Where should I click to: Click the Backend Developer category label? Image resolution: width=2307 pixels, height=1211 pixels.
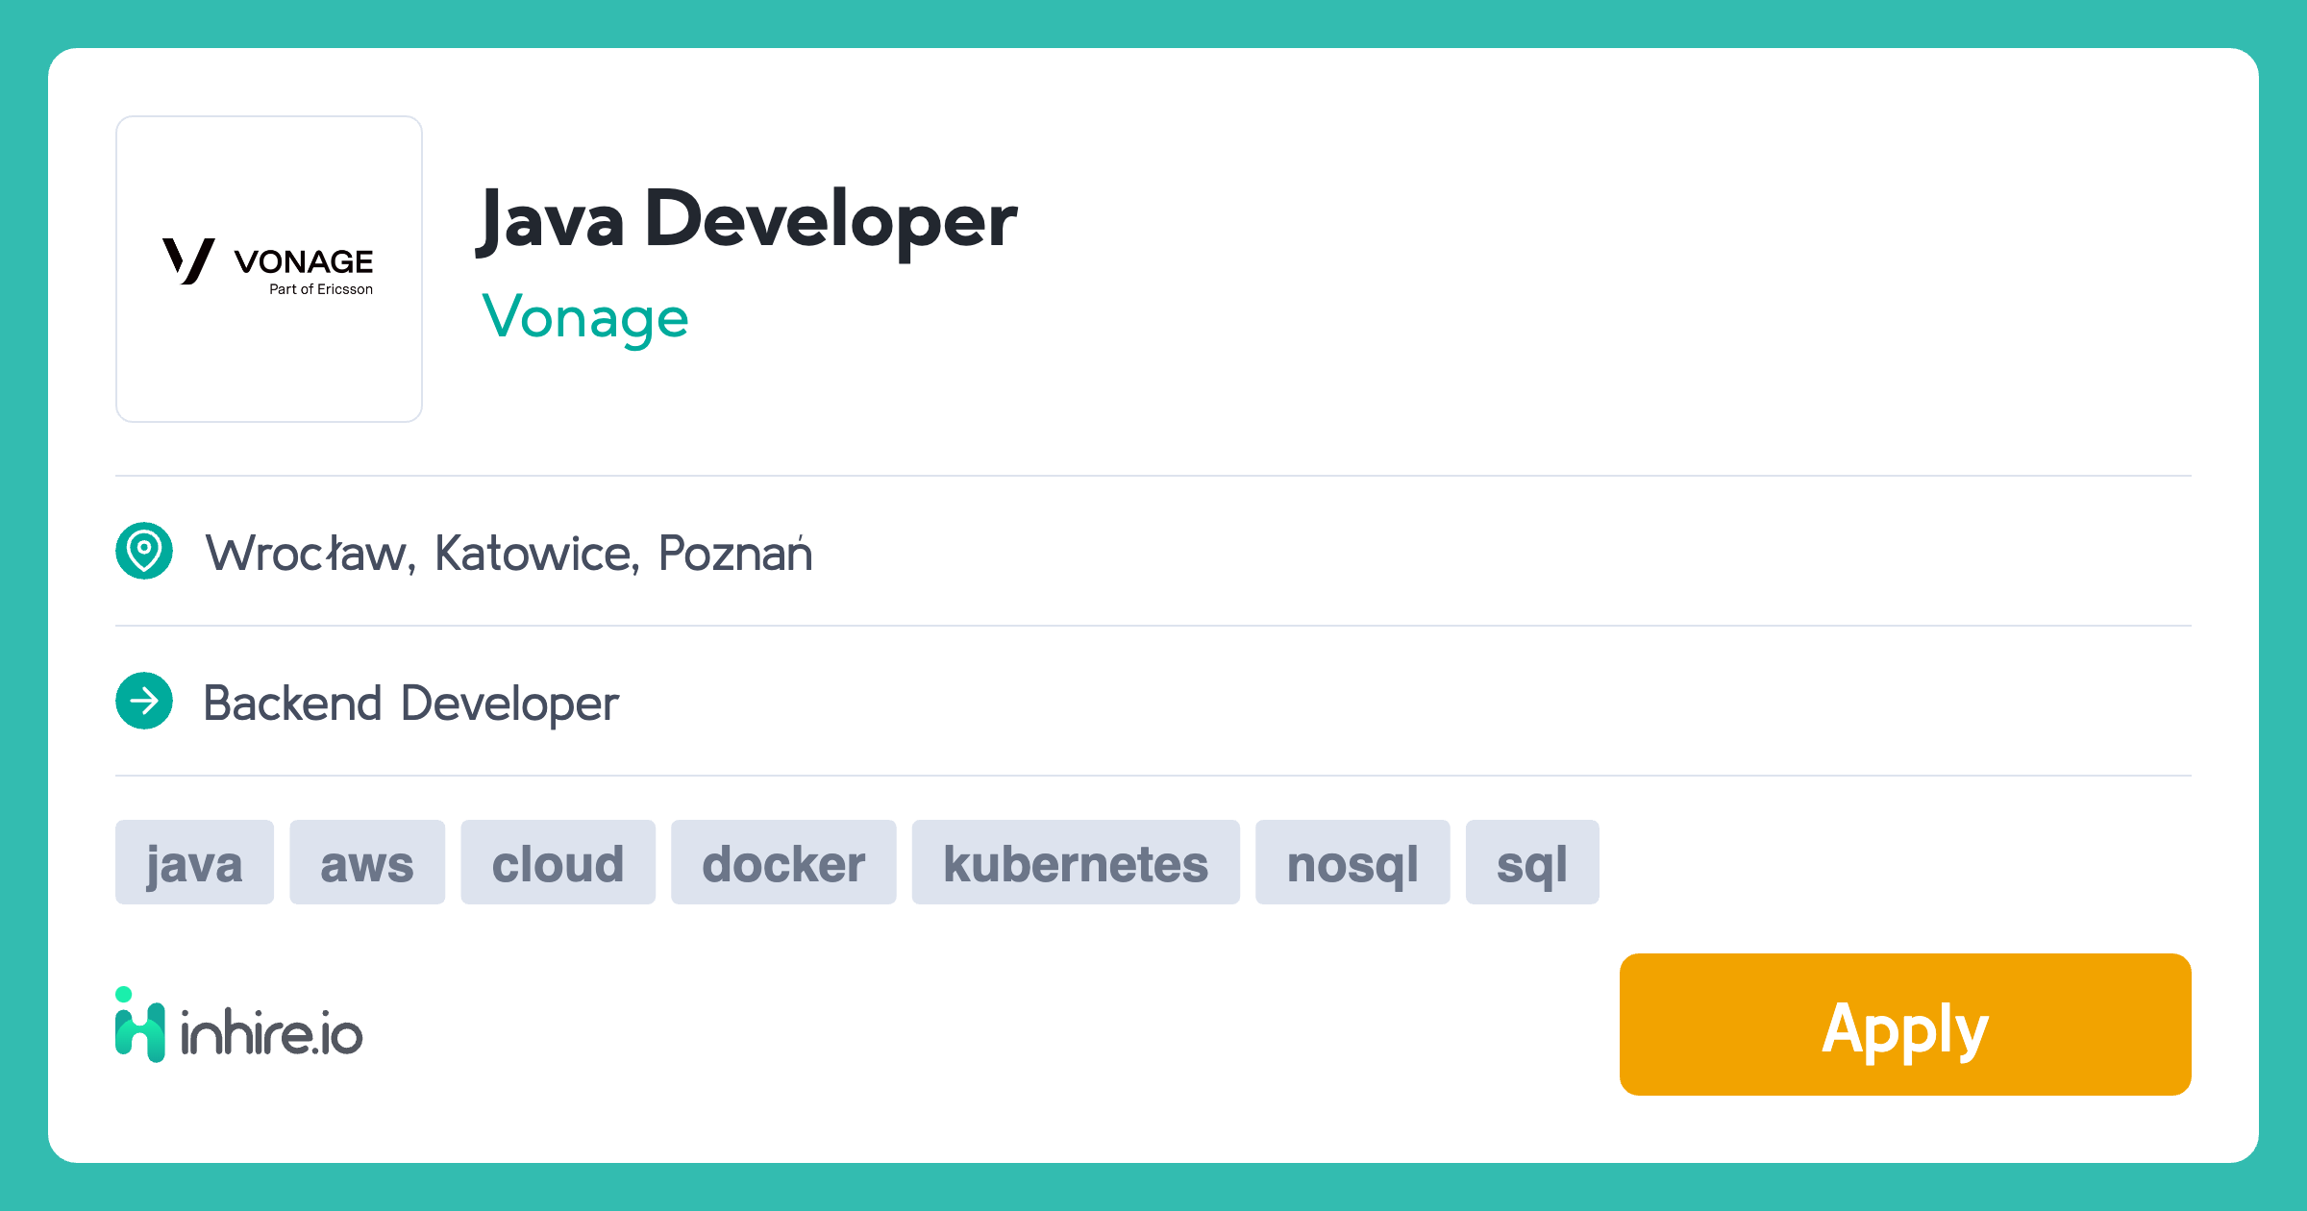(x=411, y=704)
